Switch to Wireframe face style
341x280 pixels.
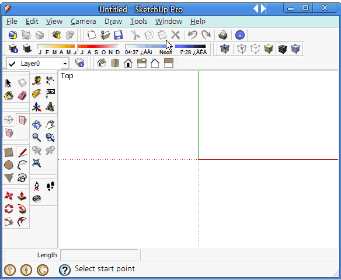pyautogui.click(x=241, y=49)
